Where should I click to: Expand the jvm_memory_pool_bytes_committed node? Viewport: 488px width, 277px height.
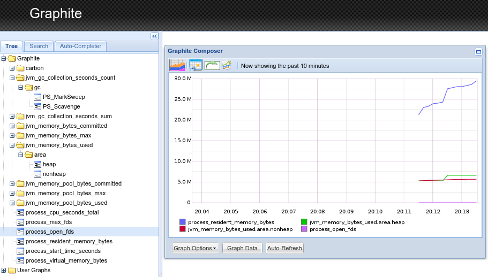12,183
